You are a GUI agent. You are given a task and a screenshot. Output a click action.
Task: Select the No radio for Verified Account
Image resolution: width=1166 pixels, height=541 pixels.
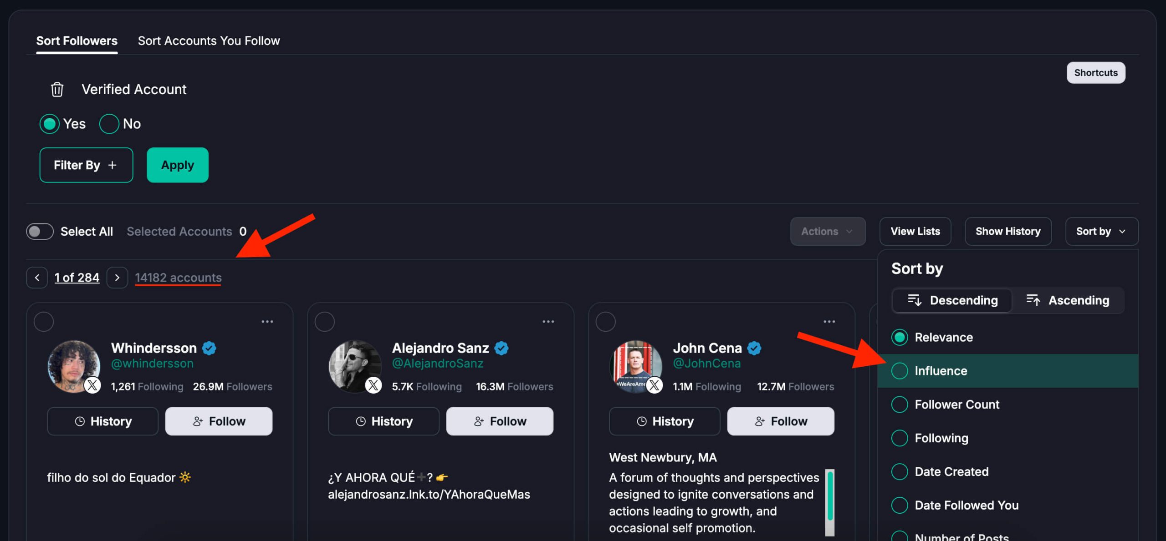click(109, 124)
